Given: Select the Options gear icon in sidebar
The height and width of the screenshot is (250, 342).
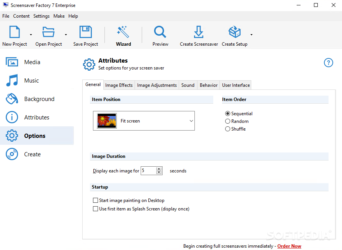Looking at the screenshot, I should pyautogui.click(x=12, y=136).
